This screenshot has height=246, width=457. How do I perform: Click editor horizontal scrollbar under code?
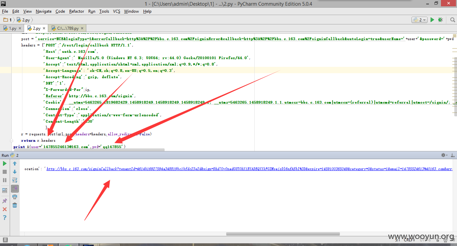(89, 149)
